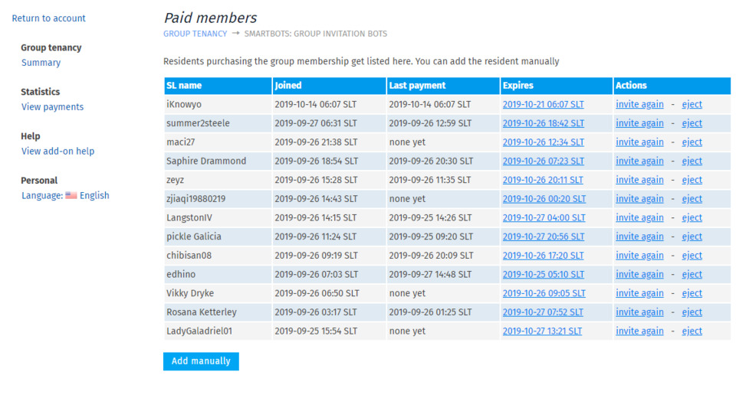Image resolution: width=736 pixels, height=398 pixels.
Task: Eject member zeyz
Action: (692, 180)
